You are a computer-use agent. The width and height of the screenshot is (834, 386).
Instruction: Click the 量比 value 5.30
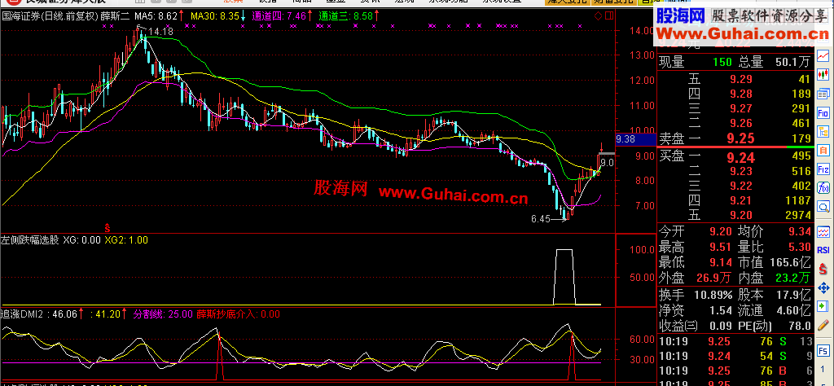pos(800,248)
